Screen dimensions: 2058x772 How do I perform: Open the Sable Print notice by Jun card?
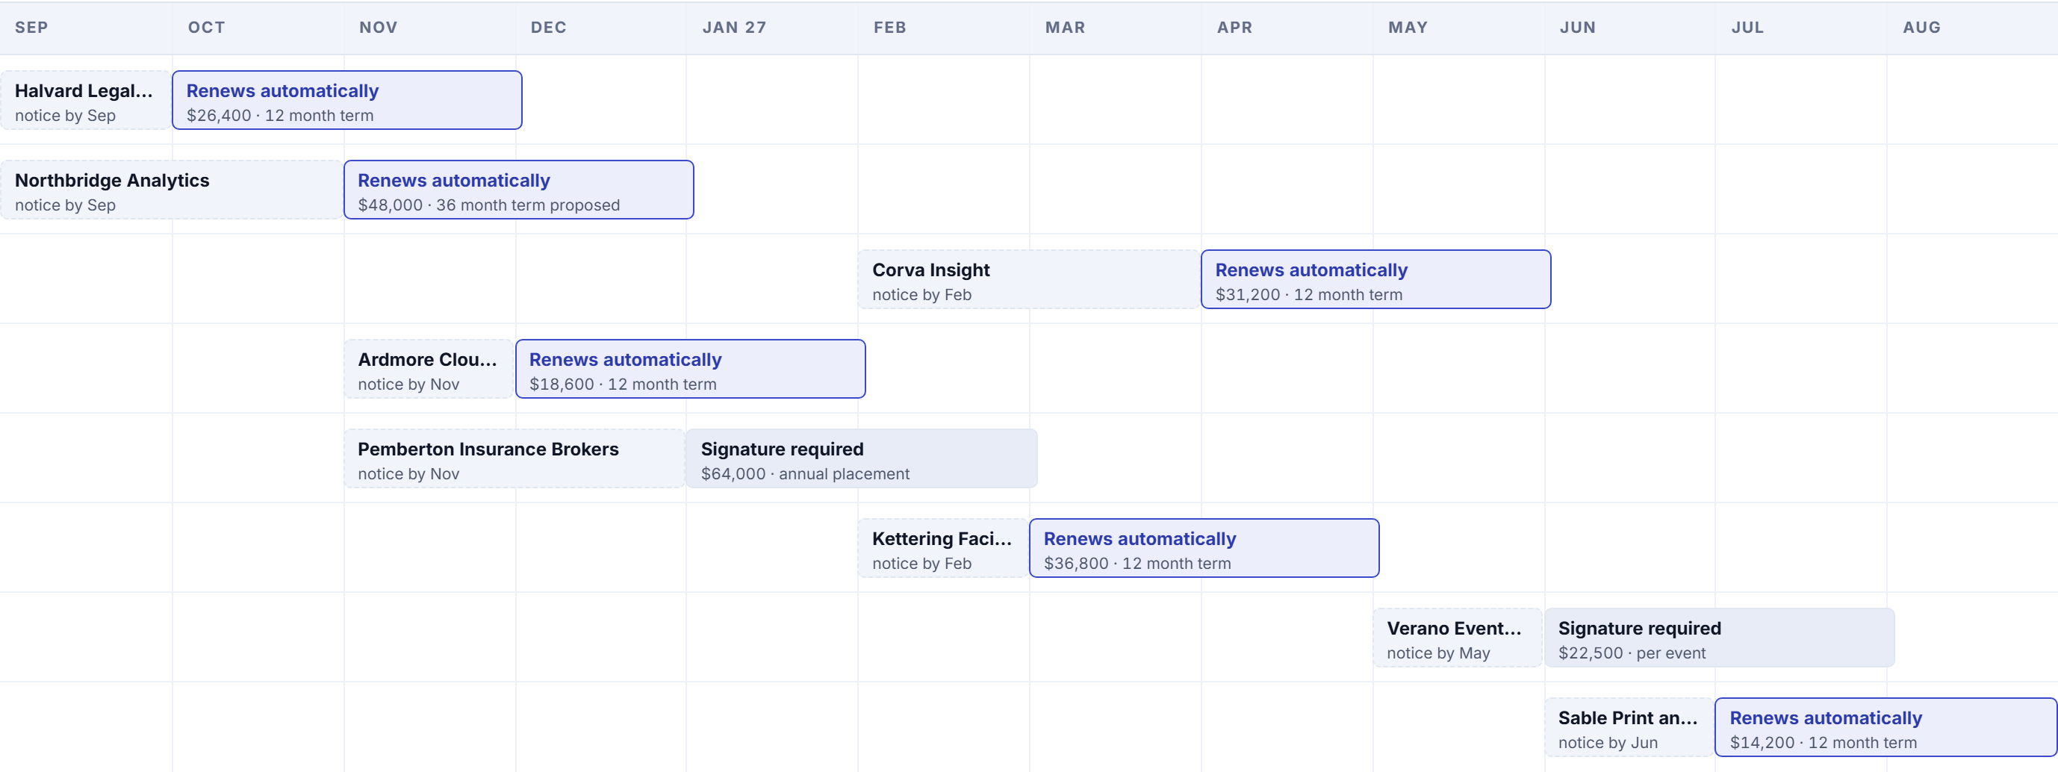[x=1628, y=726]
